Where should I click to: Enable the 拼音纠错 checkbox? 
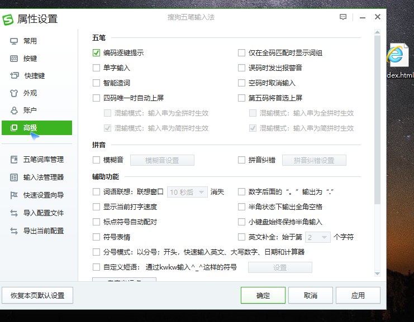tap(241, 160)
